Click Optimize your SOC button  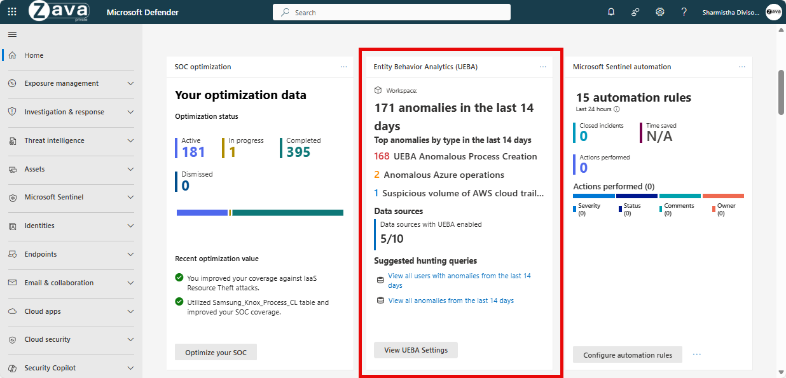pyautogui.click(x=216, y=353)
